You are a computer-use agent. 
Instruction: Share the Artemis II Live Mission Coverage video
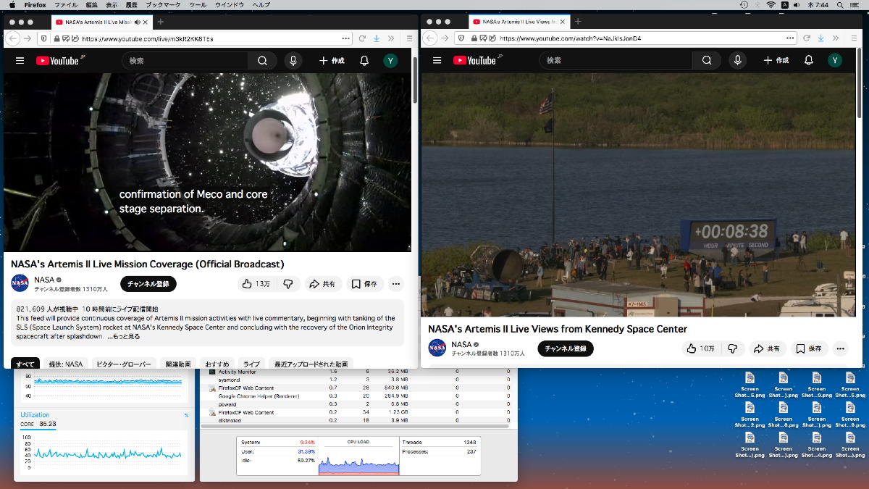point(322,284)
